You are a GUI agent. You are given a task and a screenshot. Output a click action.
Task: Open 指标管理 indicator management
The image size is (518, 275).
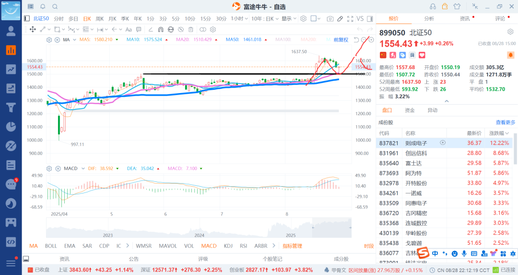[293, 246]
